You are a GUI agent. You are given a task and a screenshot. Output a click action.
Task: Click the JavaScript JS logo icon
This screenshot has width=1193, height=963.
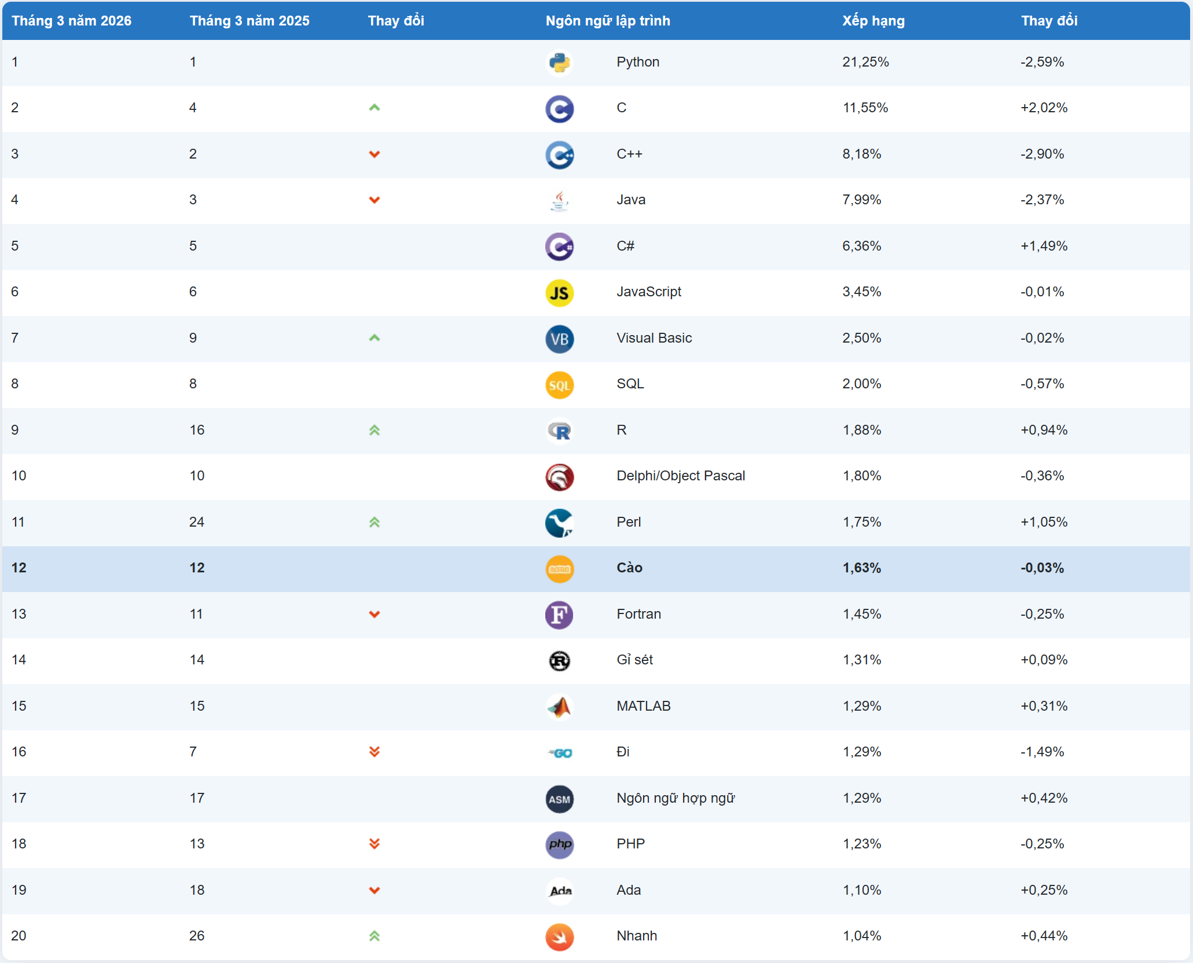pyautogui.click(x=559, y=293)
